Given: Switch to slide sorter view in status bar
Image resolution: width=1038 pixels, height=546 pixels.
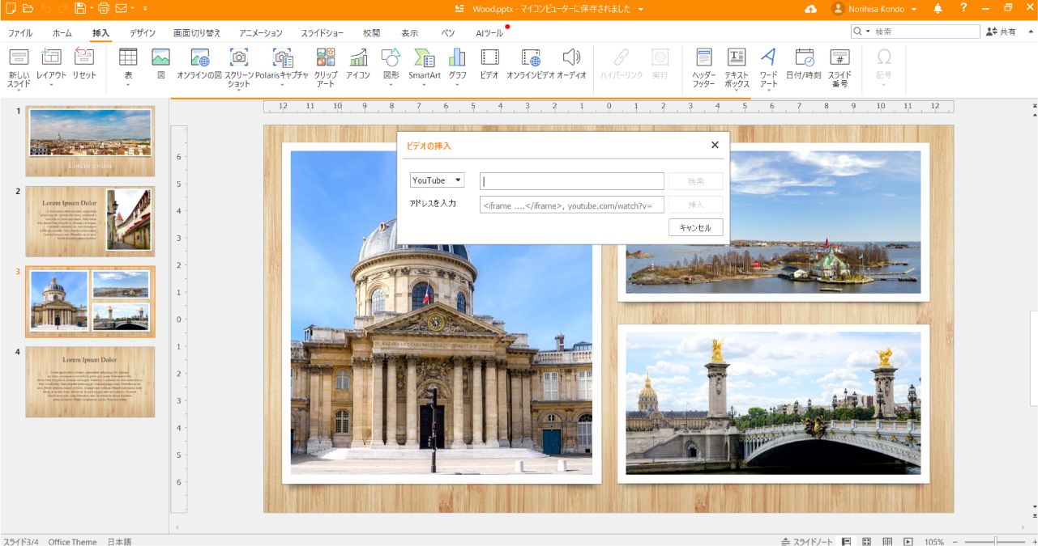Looking at the screenshot, I should (866, 541).
